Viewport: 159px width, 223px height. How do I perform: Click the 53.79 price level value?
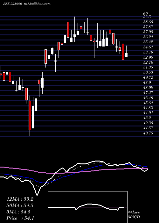(x=148, y=52)
